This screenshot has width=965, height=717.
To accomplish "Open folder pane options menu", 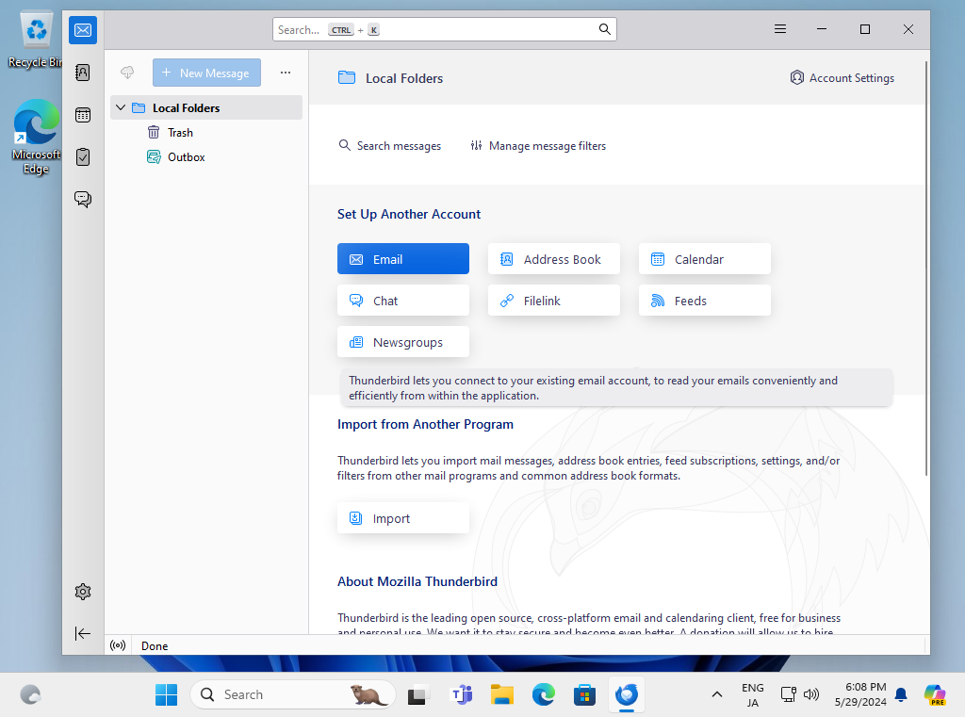I will pyautogui.click(x=286, y=73).
